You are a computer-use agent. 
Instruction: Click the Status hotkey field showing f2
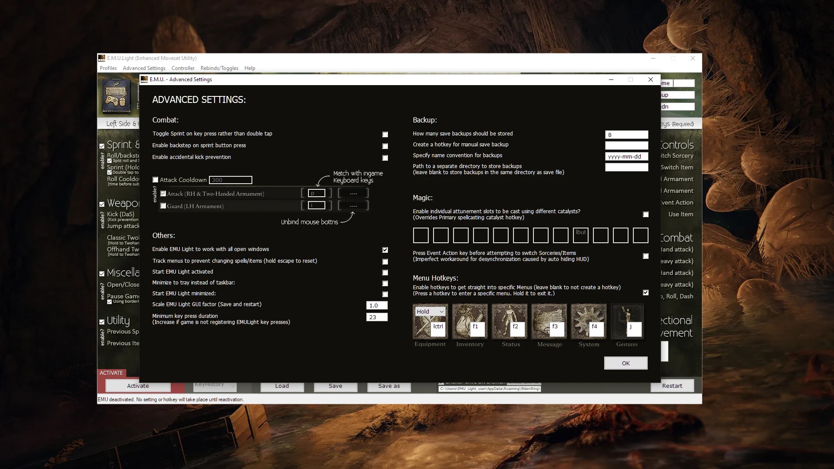click(518, 329)
